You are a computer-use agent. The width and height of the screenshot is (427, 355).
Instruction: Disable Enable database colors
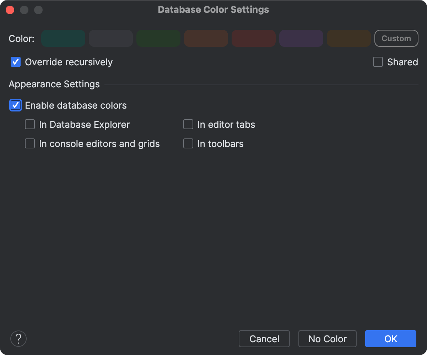coord(15,105)
